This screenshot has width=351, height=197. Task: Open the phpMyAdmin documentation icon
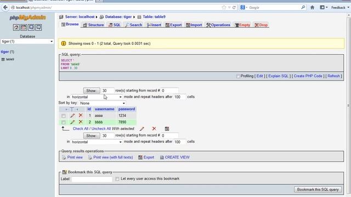point(31,27)
